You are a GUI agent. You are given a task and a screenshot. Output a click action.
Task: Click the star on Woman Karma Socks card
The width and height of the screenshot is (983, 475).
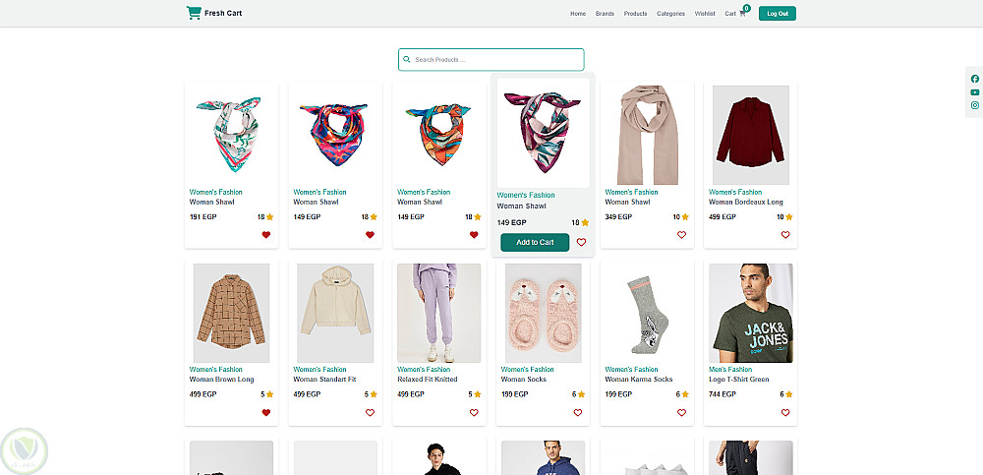[x=685, y=394]
